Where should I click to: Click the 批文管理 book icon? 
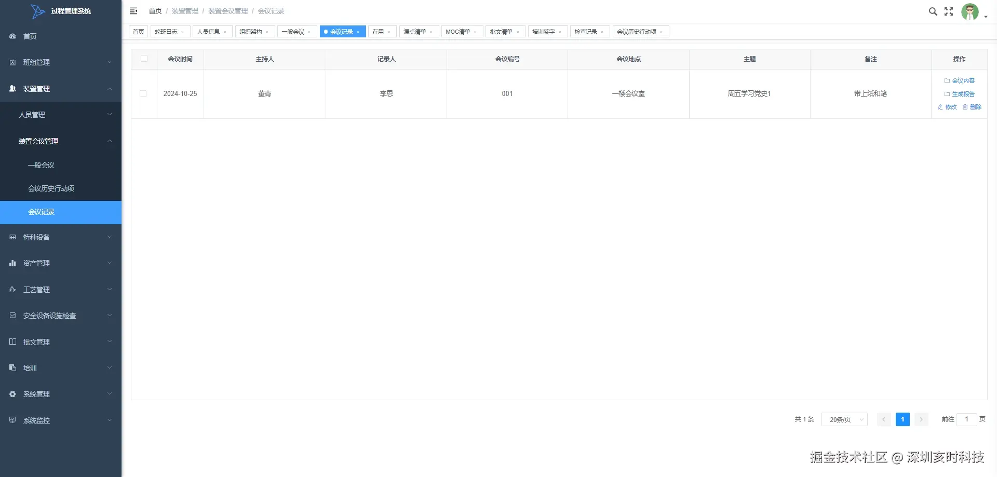click(x=12, y=342)
